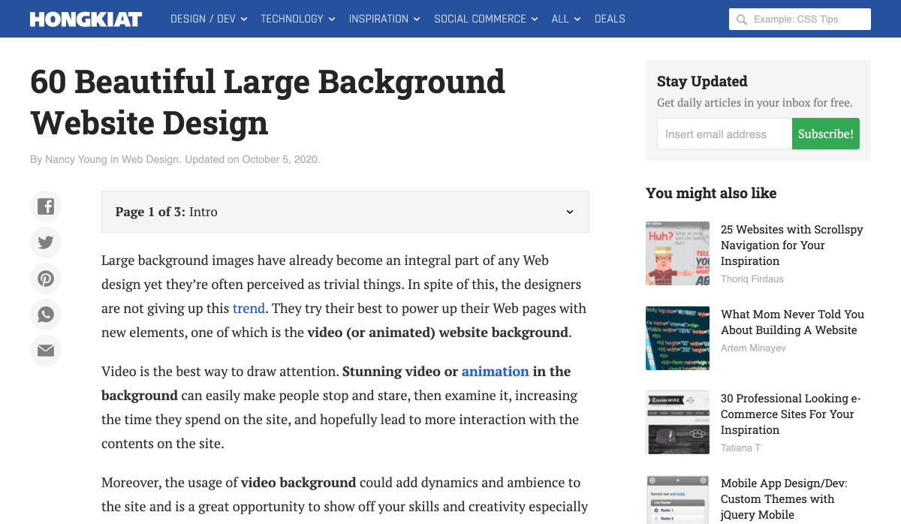Open the Hongkiat logo homepage
Viewport: 901px width, 524px height.
[86, 19]
